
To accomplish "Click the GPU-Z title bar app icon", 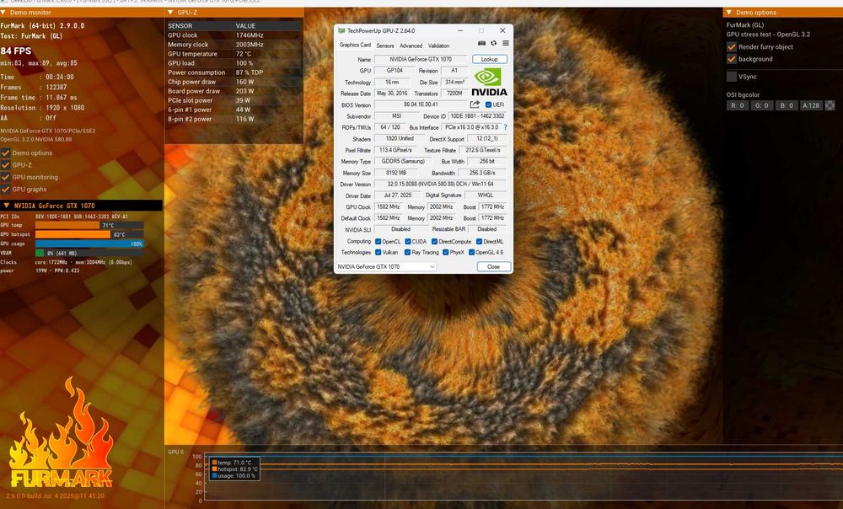I will [x=341, y=30].
